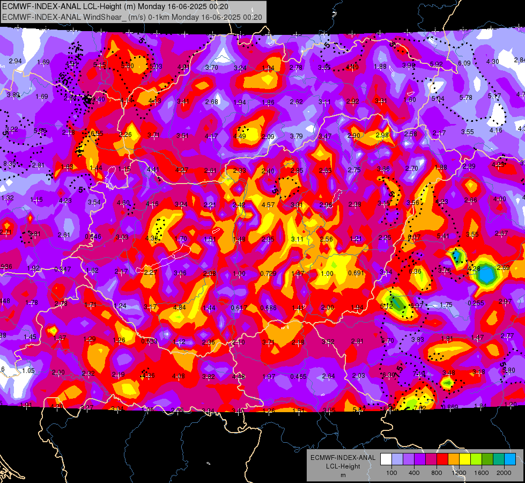Screen dimensions: 525x483
Task: Click the wind shear value 5.92
Action: tap(437, 64)
